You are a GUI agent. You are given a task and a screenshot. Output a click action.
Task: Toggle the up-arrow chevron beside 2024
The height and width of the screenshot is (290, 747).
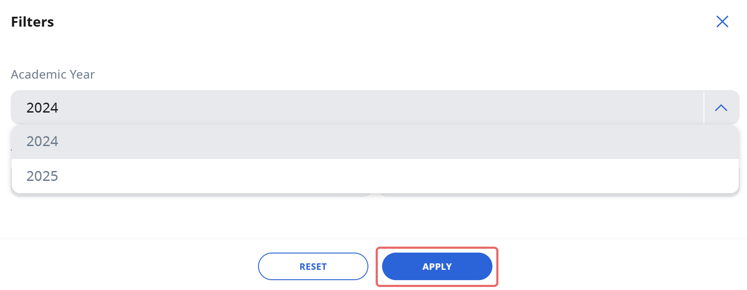point(721,108)
